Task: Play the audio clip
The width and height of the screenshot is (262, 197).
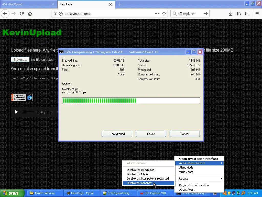Action: pos(16,112)
